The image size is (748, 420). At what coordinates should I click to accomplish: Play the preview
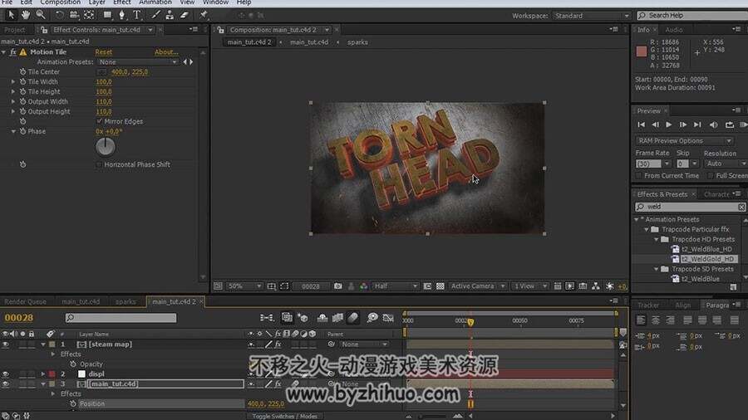[669, 125]
